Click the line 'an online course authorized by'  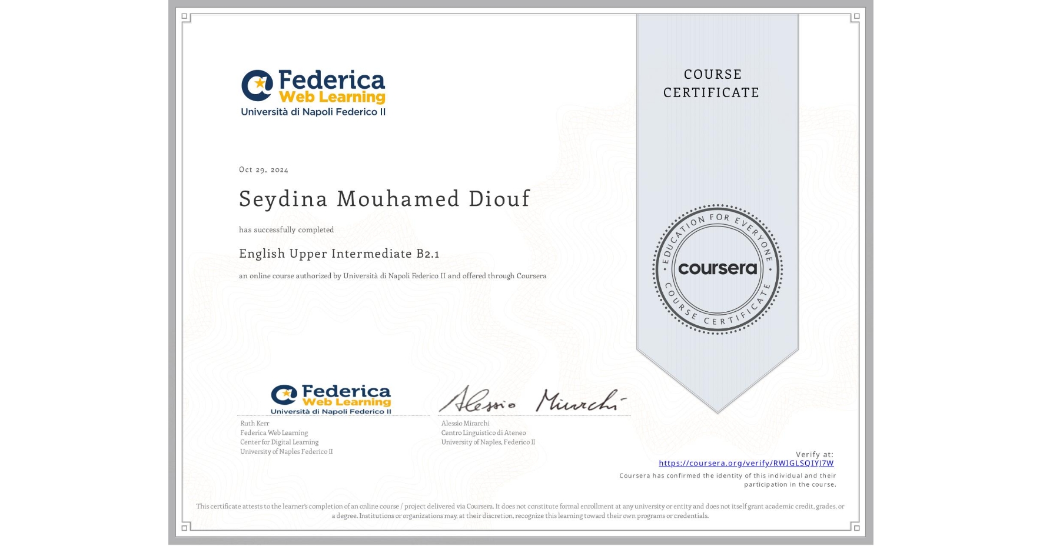point(393,276)
